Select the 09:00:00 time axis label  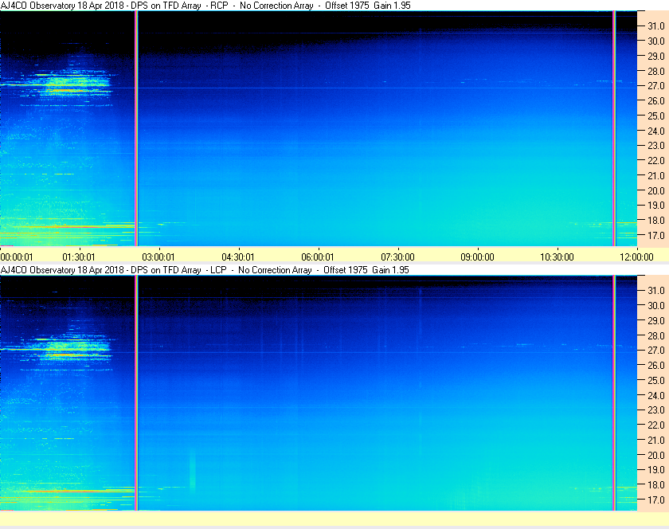(x=477, y=257)
